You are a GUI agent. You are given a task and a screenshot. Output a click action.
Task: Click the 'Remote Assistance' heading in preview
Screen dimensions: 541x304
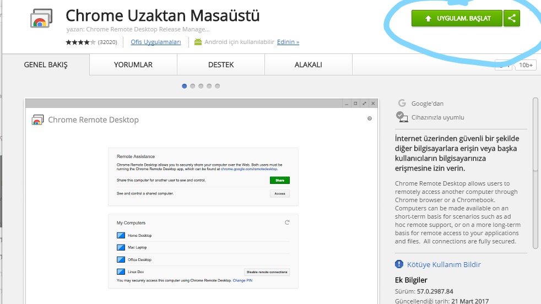point(136,156)
